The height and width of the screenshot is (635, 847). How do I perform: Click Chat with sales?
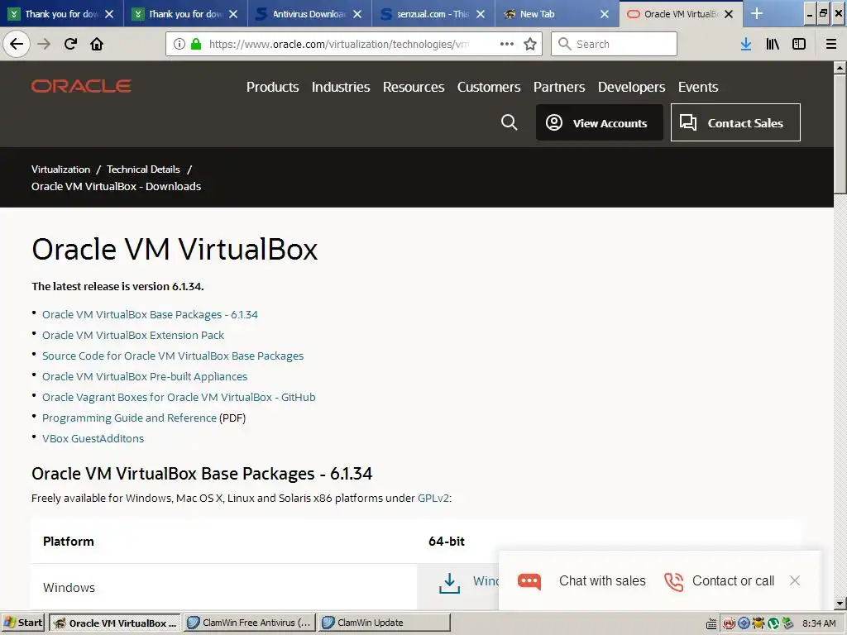point(602,580)
